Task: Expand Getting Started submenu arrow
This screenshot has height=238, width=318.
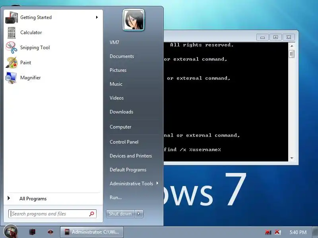Action: click(x=97, y=17)
